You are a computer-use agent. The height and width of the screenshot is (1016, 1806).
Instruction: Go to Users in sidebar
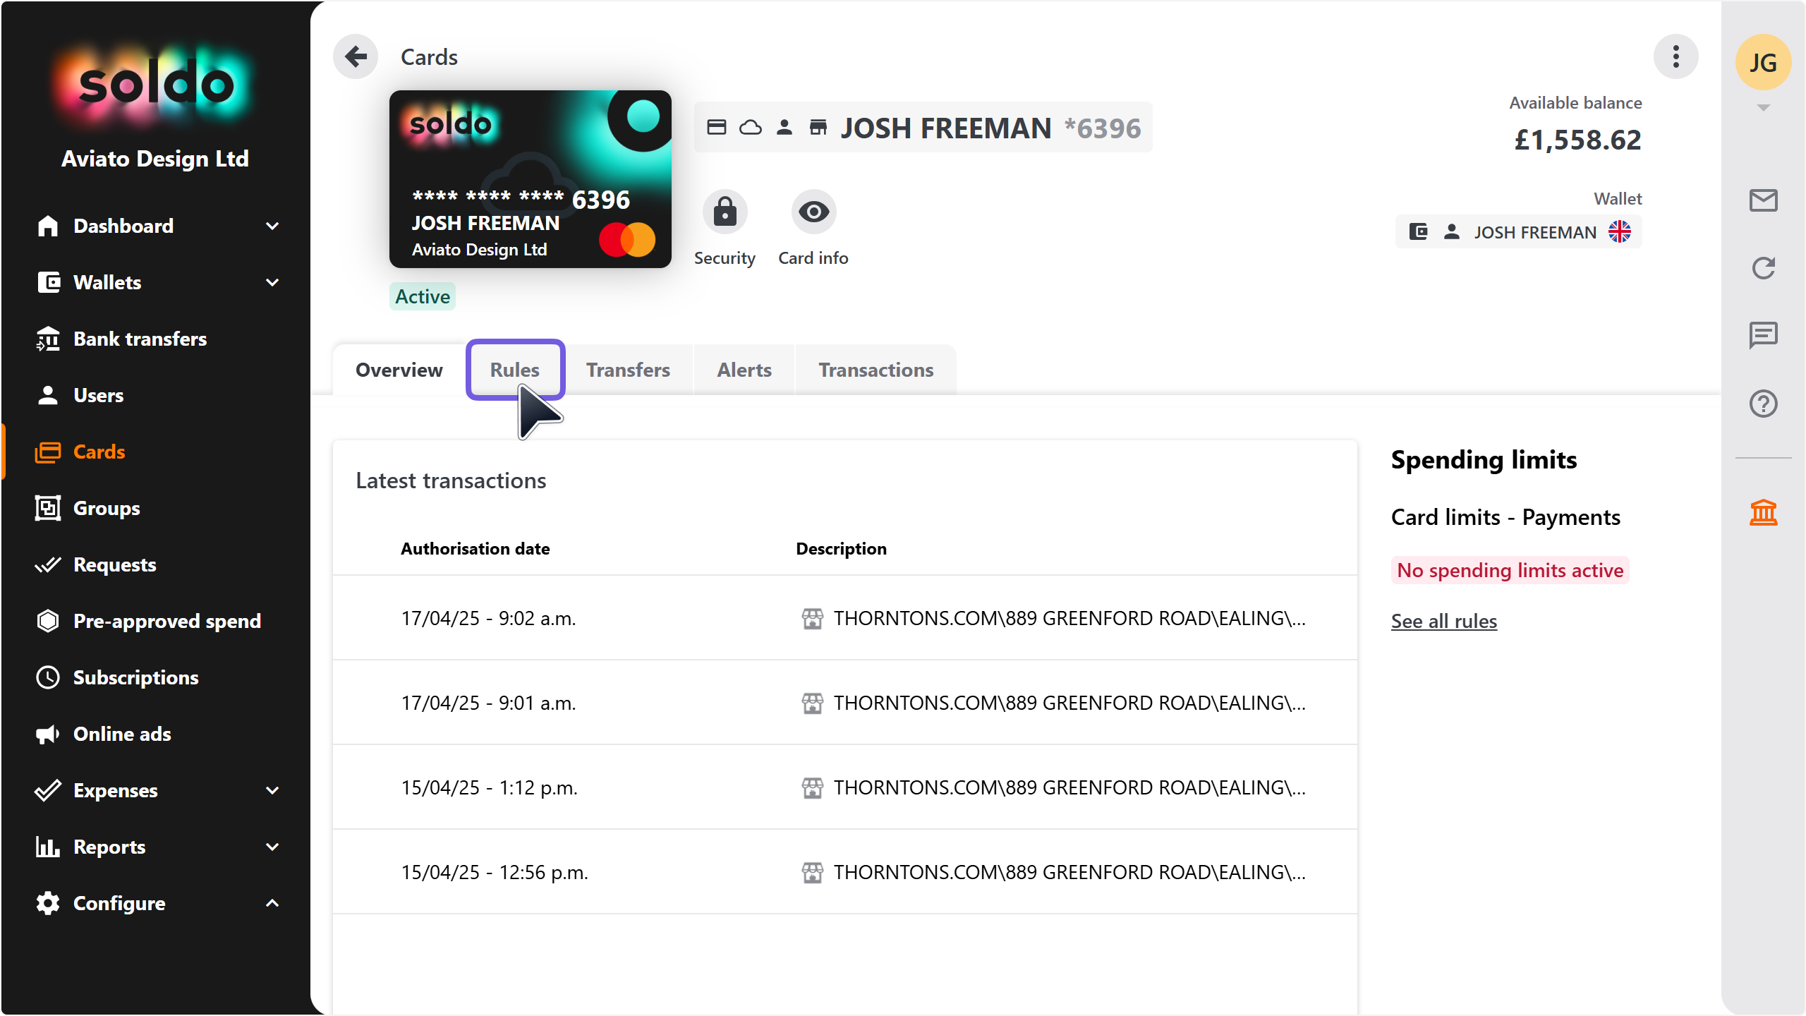98,395
